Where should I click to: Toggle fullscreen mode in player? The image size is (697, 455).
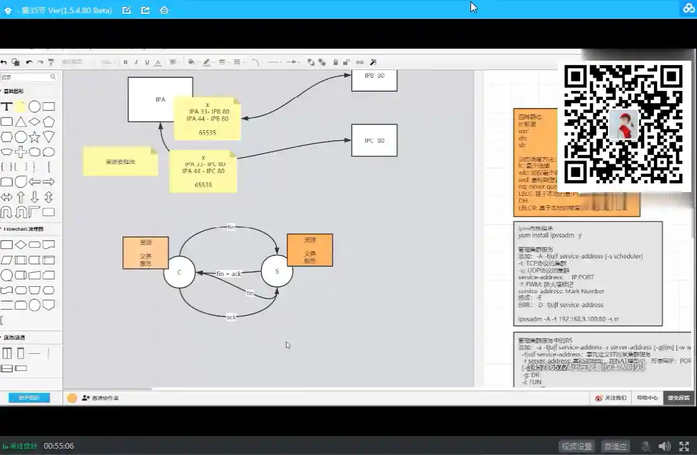pyautogui.click(x=684, y=446)
